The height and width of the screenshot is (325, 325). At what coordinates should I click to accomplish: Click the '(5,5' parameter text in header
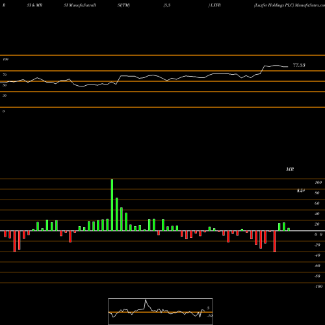167,5
